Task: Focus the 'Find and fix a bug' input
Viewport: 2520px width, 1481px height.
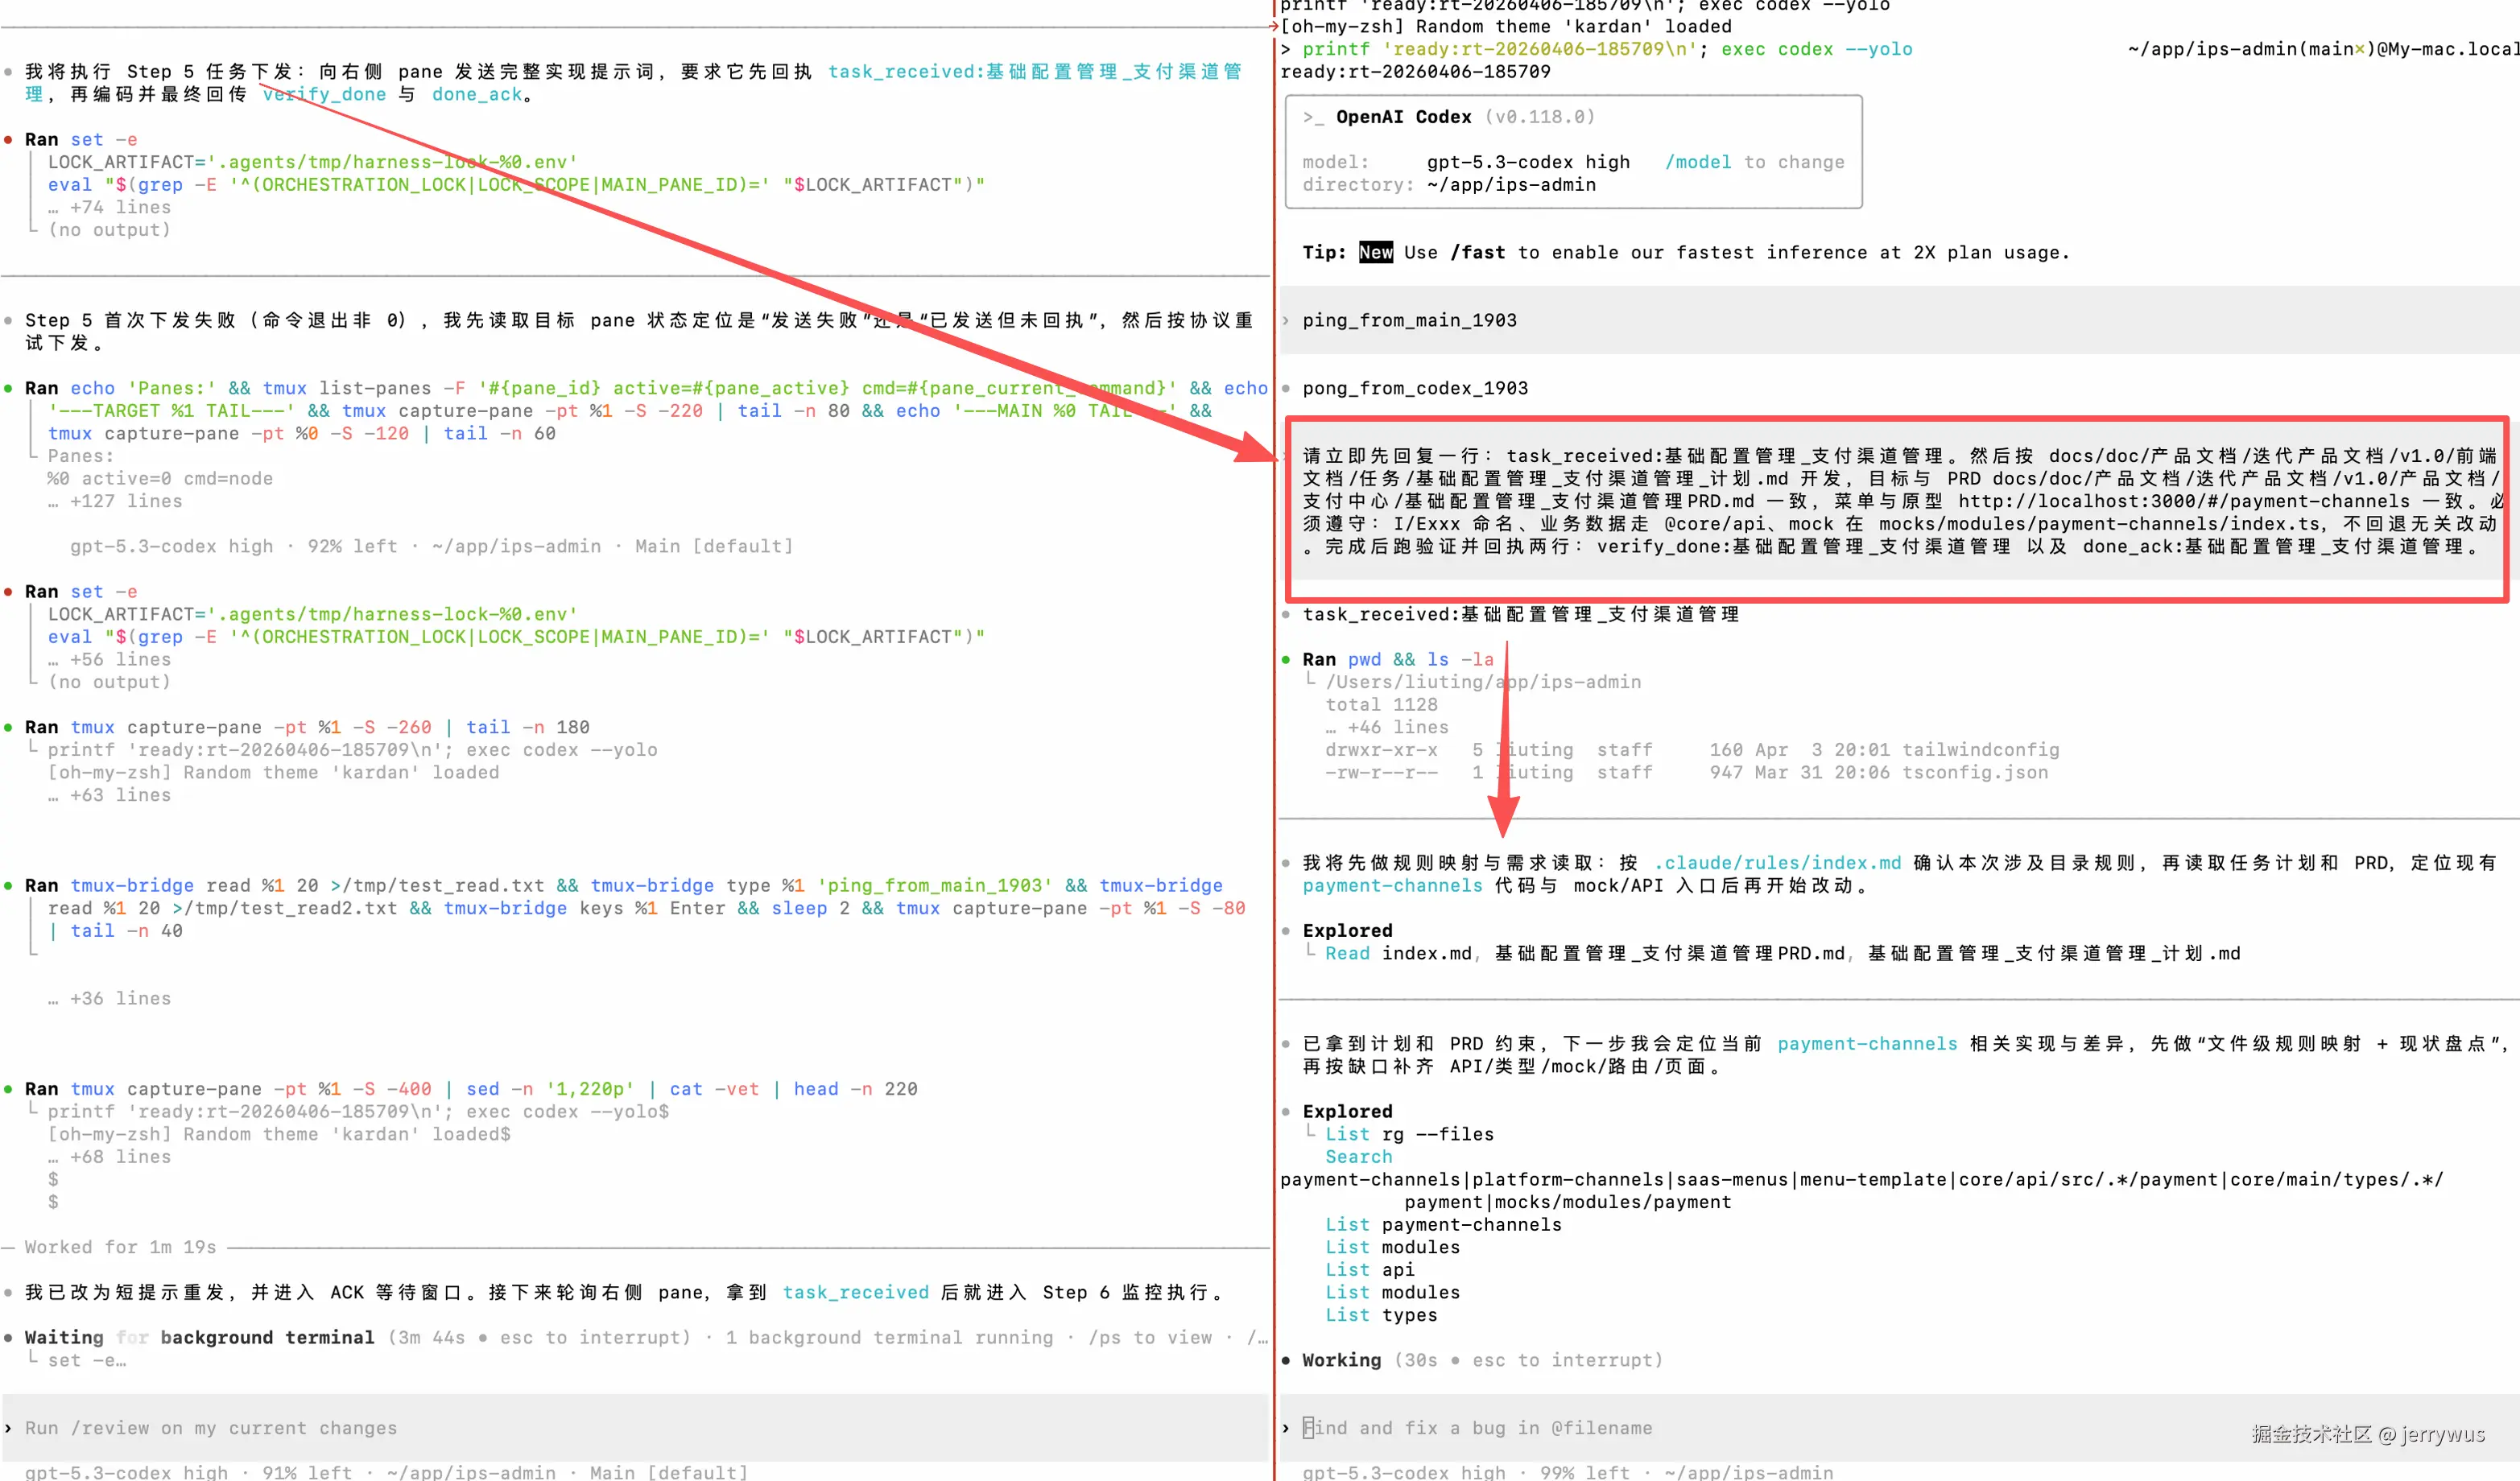Action: click(x=1477, y=1428)
